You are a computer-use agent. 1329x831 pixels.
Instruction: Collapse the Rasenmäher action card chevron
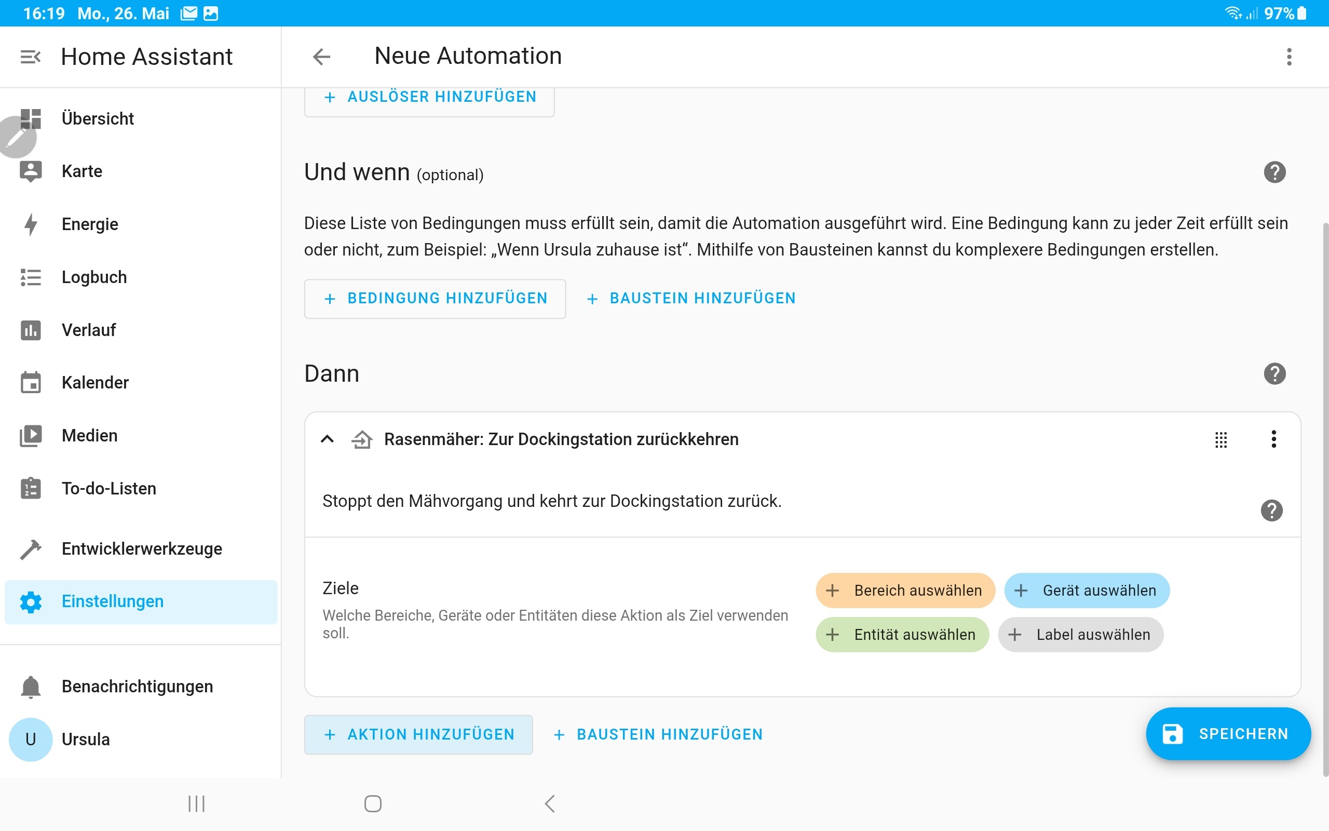327,439
